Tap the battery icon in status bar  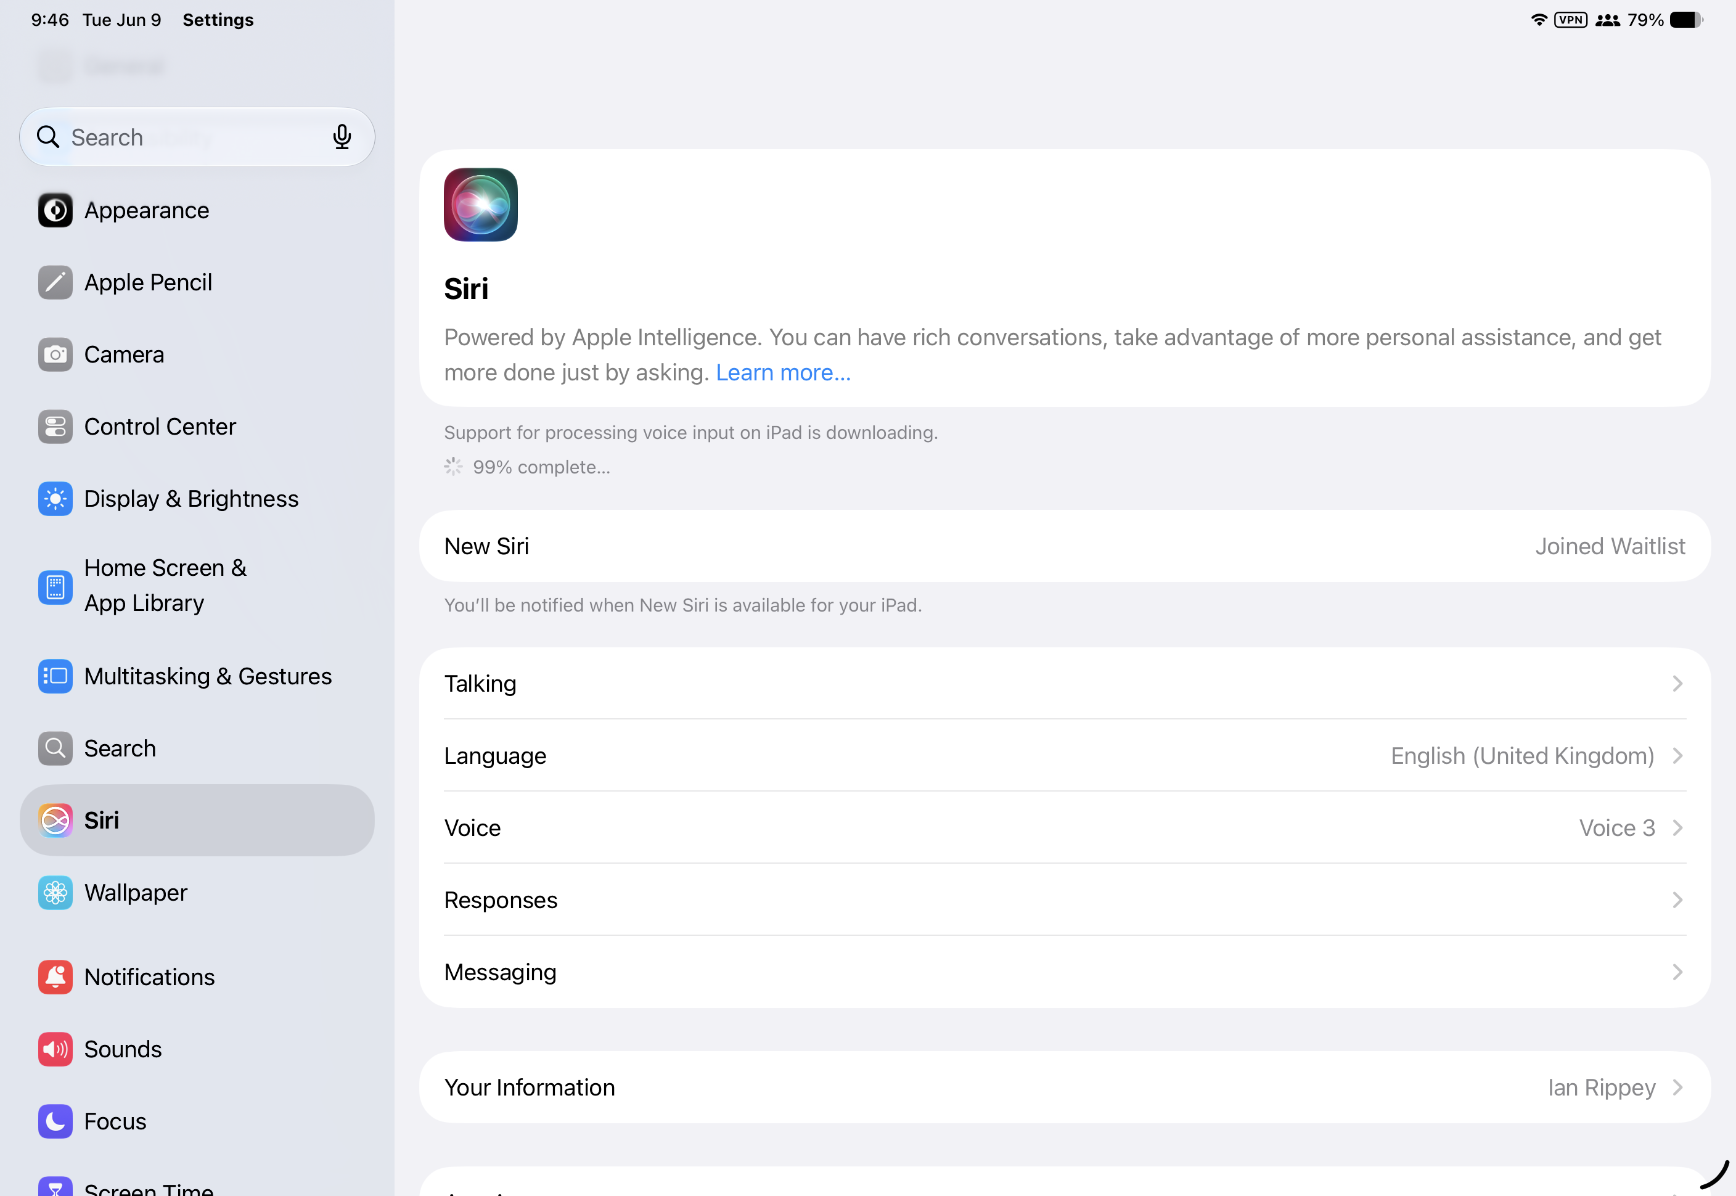pyautogui.click(x=1687, y=20)
